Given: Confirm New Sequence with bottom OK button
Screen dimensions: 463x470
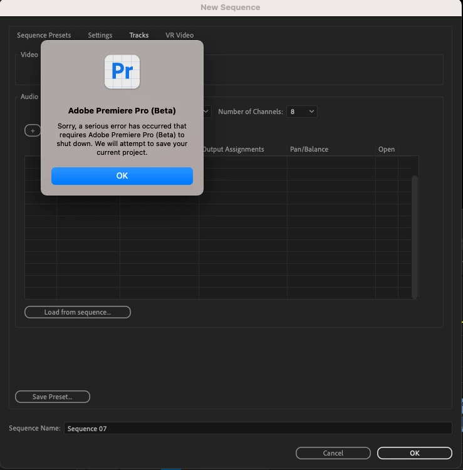Looking at the screenshot, I should tap(415, 453).
